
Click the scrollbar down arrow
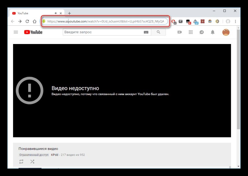click(x=238, y=166)
